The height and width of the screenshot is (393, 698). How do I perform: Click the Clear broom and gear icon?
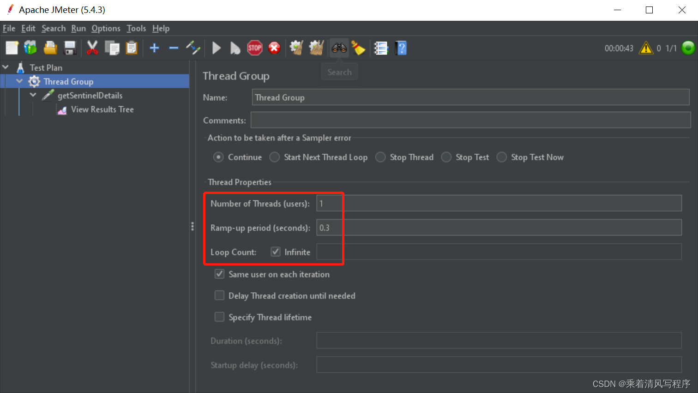click(296, 48)
